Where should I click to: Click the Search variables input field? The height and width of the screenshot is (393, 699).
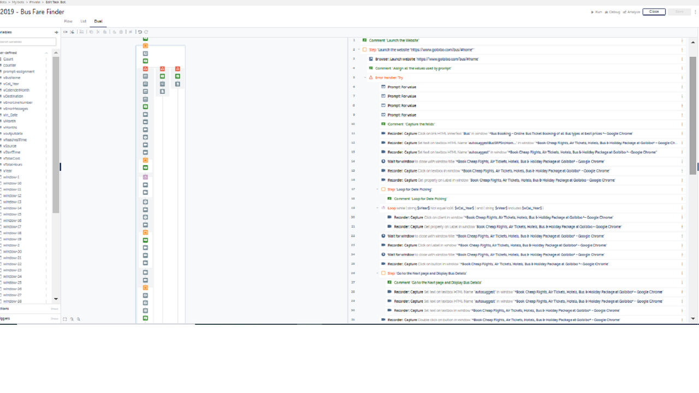(x=27, y=42)
